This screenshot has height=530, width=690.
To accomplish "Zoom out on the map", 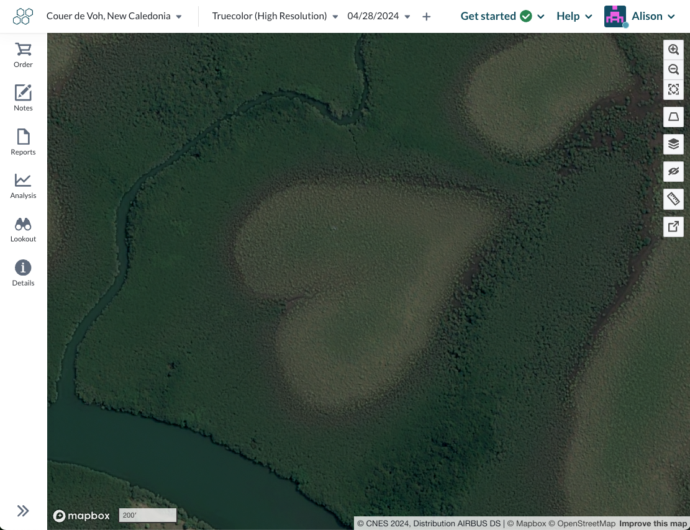I will (673, 70).
